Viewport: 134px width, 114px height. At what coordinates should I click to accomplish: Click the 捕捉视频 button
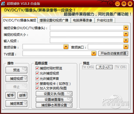pos(16,78)
